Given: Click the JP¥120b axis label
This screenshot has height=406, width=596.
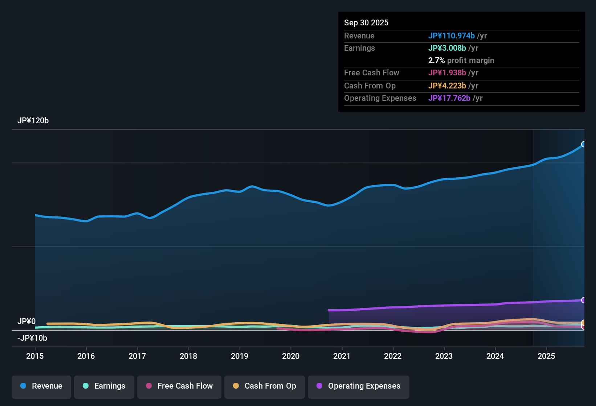Looking at the screenshot, I should point(33,121).
